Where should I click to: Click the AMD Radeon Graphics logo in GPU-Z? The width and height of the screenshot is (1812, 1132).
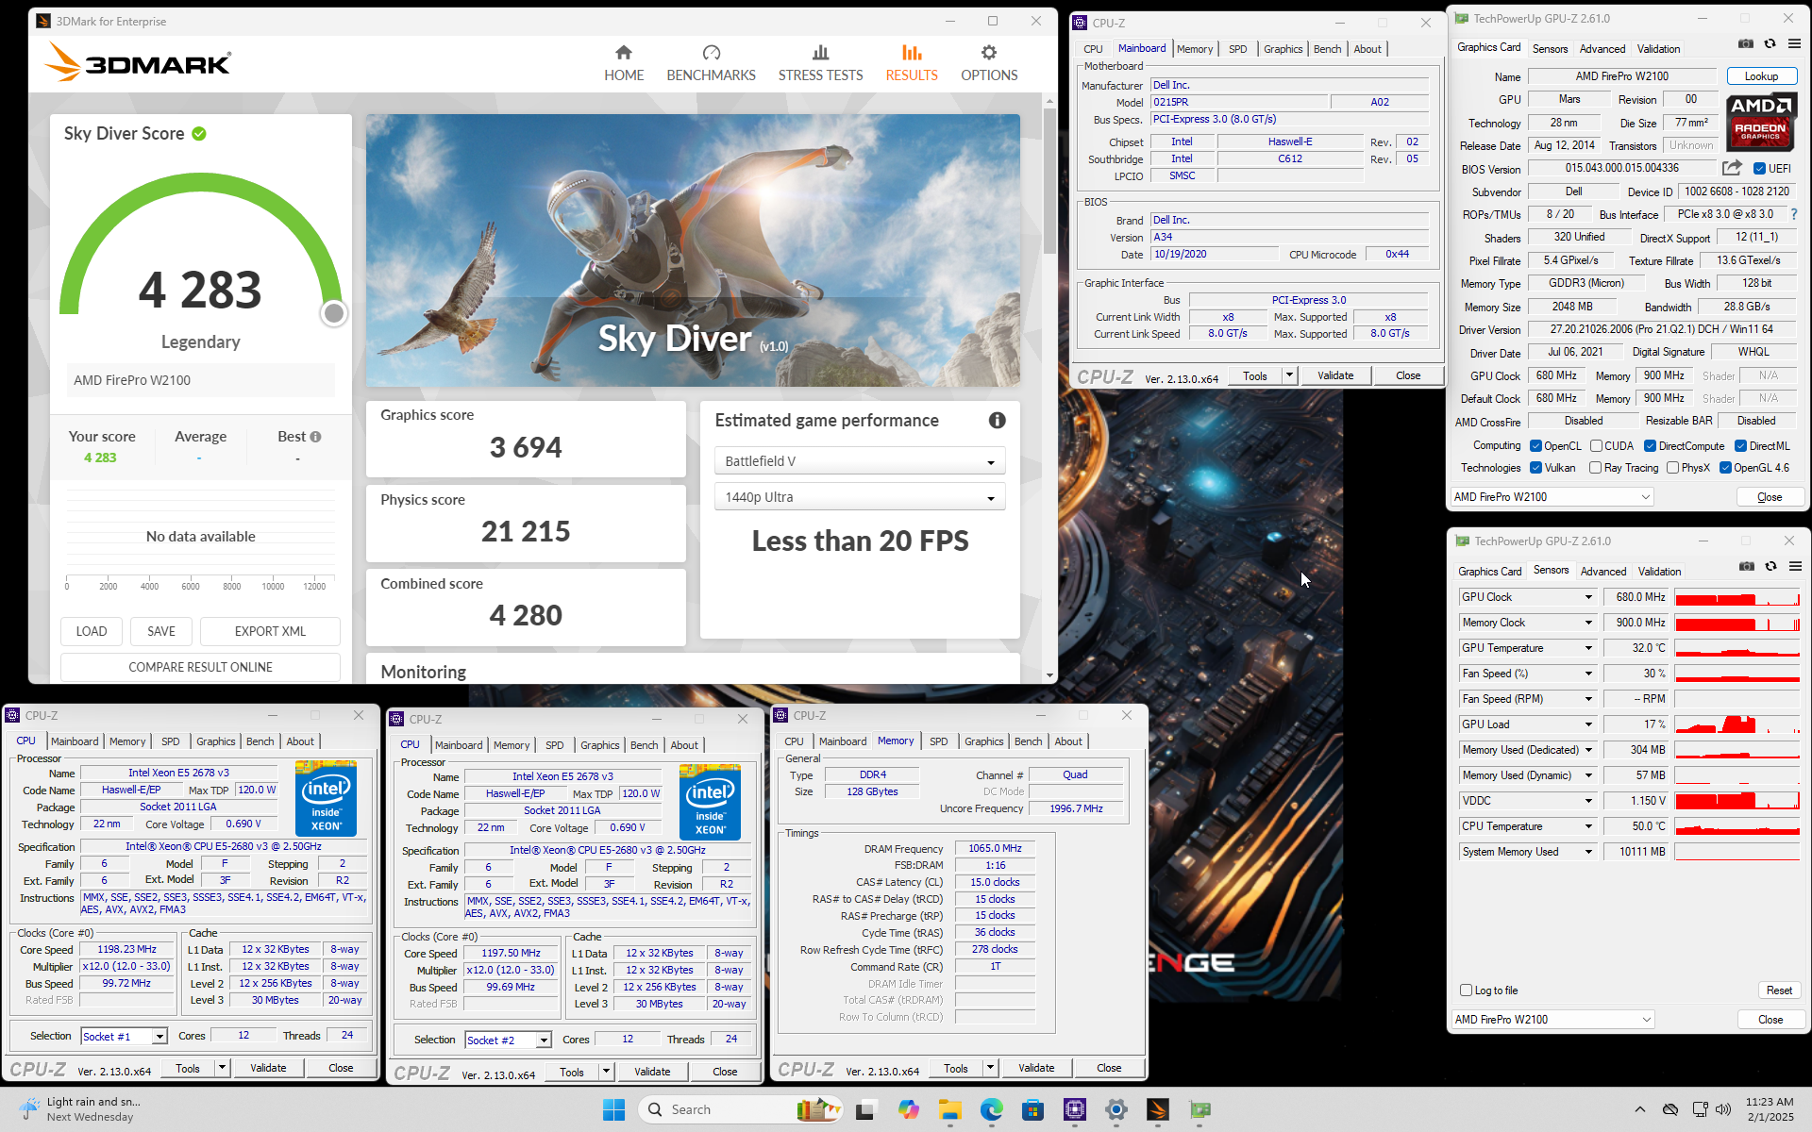tap(1760, 122)
